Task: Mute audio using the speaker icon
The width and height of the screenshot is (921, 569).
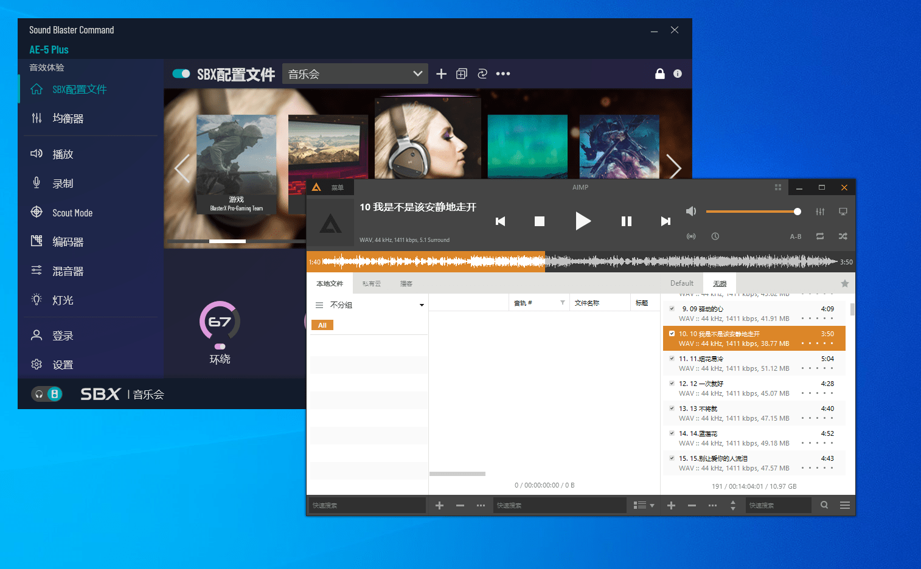Action: coord(691,212)
